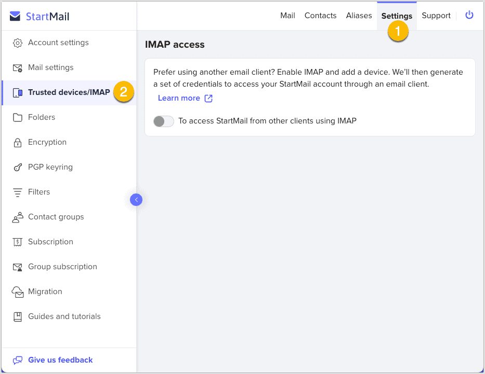Go to the Aliases tab
Viewport: 485px width, 374px height.
(x=359, y=16)
